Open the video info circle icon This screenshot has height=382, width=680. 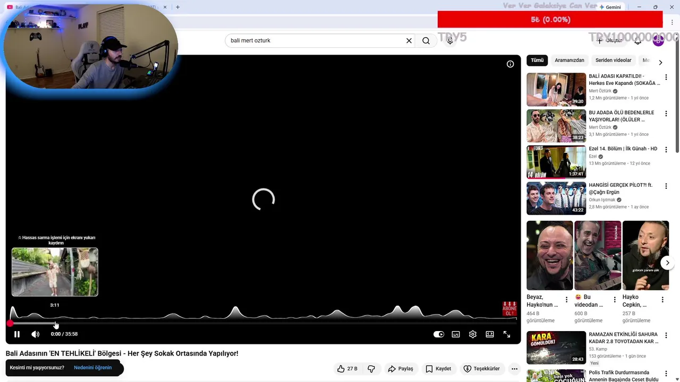point(510,64)
